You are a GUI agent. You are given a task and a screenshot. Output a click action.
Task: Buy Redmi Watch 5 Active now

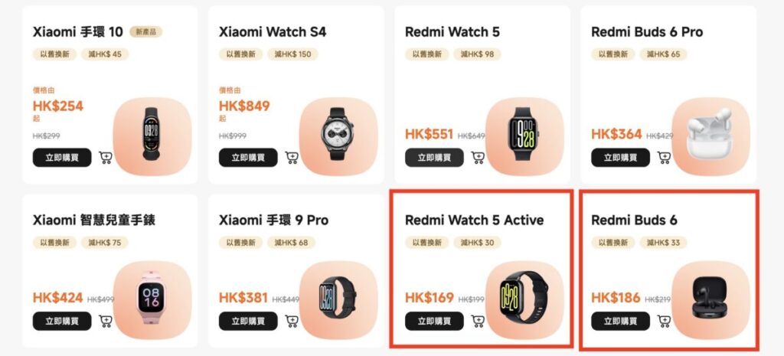click(435, 321)
